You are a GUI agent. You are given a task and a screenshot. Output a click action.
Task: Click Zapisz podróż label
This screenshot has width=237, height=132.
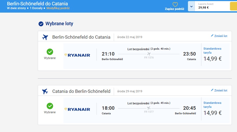[174, 9]
